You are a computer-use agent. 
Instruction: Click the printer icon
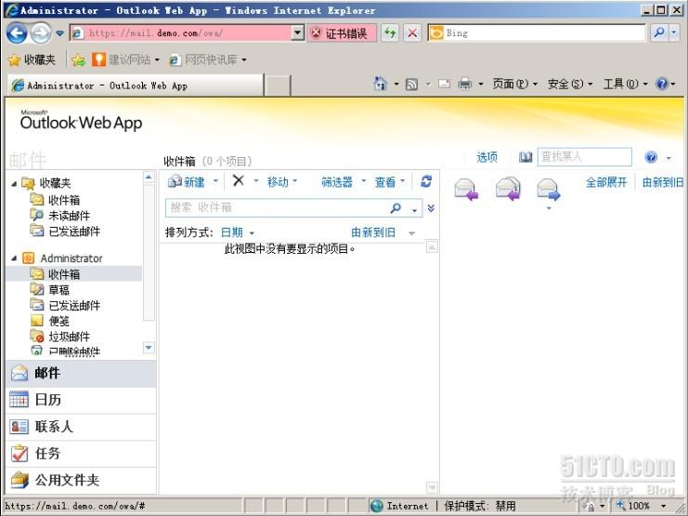click(464, 84)
